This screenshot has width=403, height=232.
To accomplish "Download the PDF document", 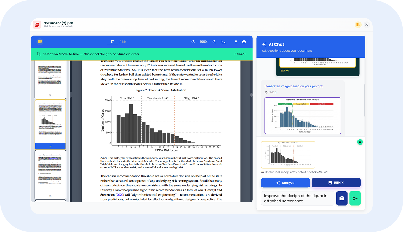I will point(236,41).
